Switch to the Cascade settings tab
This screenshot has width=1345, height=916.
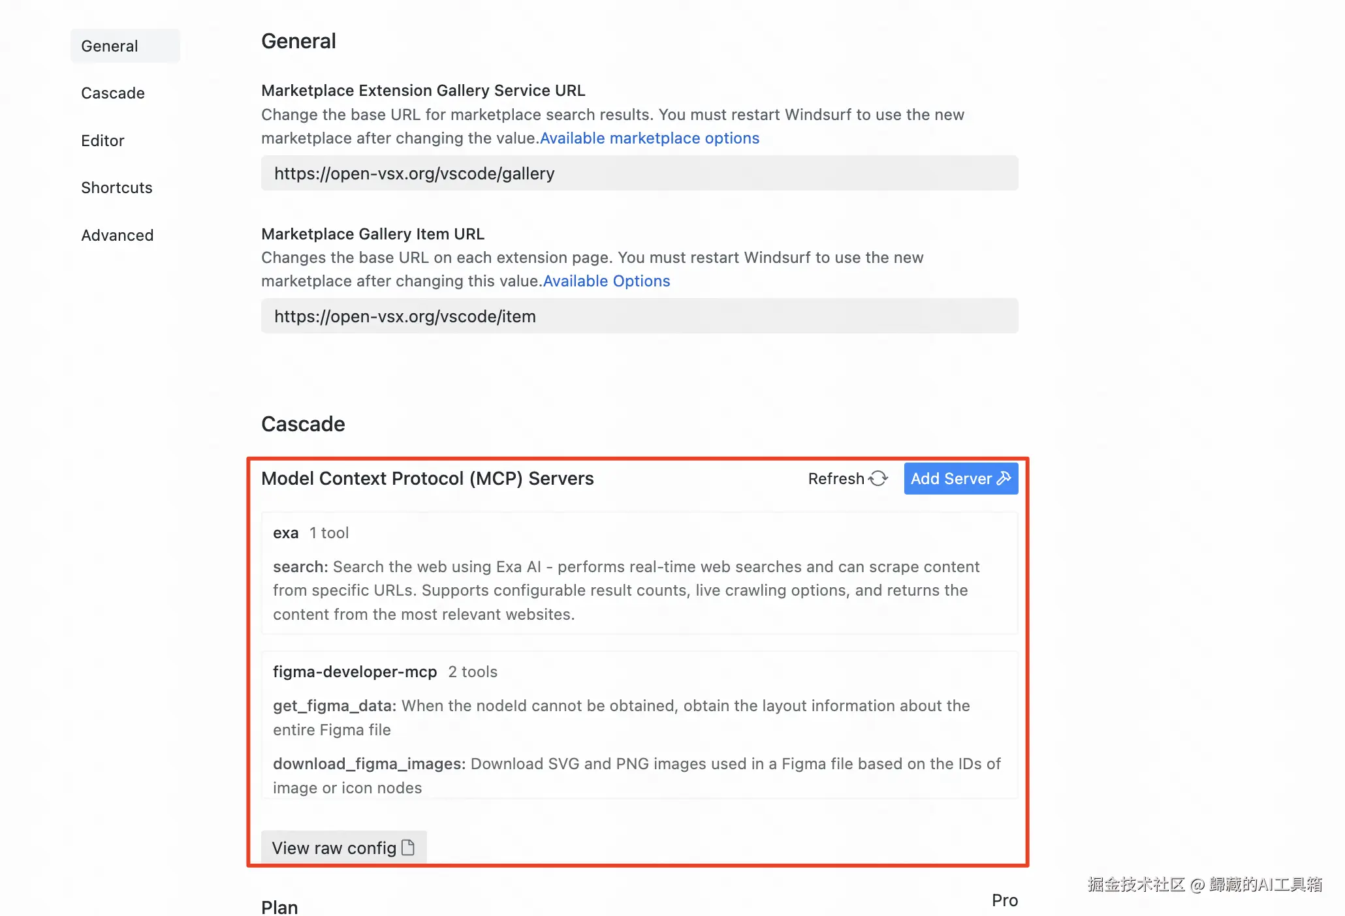pyautogui.click(x=113, y=93)
